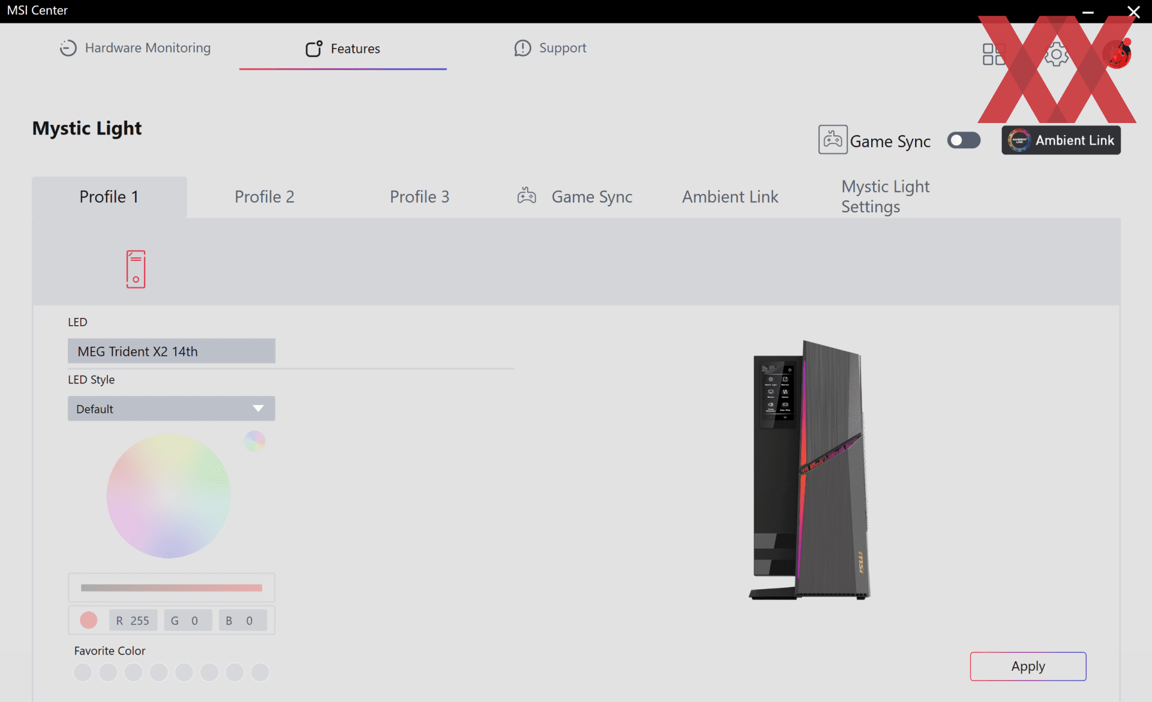Select the Profile 2 tab
The width and height of the screenshot is (1152, 702).
[x=264, y=197]
